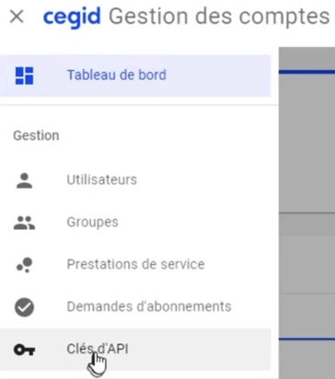Click the Tableau de bord grid icon
The image size is (335, 379).
pyautogui.click(x=24, y=75)
